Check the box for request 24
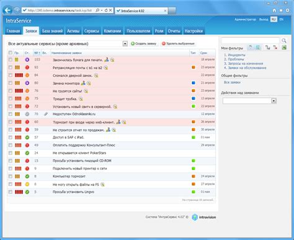The width and height of the screenshot is (294, 240). tap(11, 153)
